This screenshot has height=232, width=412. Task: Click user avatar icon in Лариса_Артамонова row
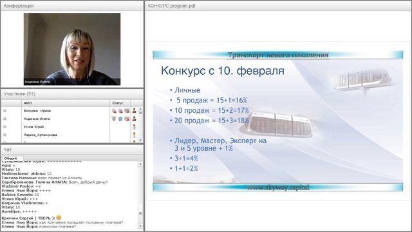(x=135, y=135)
